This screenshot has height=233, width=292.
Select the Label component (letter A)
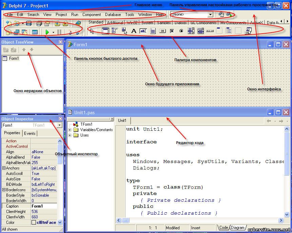tap(134, 31)
